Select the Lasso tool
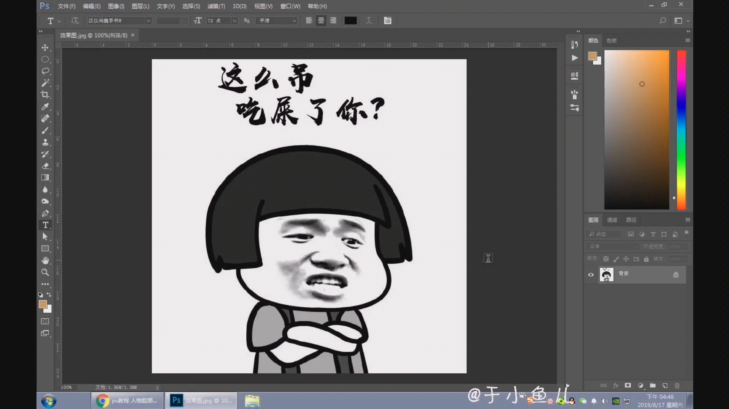 45,71
